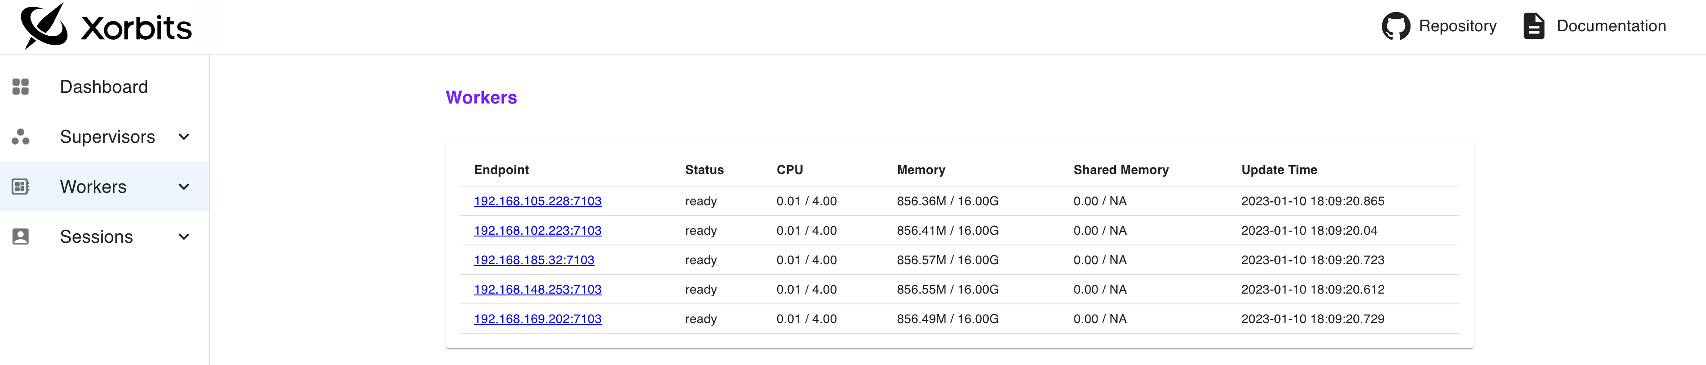Collapse the Workers chevron
Screen dimensions: 1706x365
coord(184,187)
